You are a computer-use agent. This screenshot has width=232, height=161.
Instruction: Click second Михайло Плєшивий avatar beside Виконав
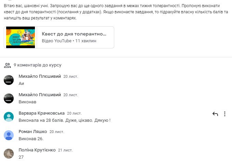tap(9, 99)
